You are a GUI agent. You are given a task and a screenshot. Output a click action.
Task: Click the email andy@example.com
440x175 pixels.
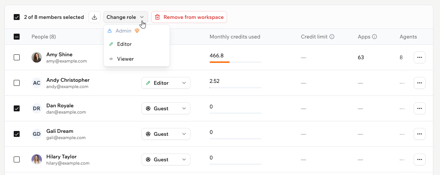coord(67,87)
